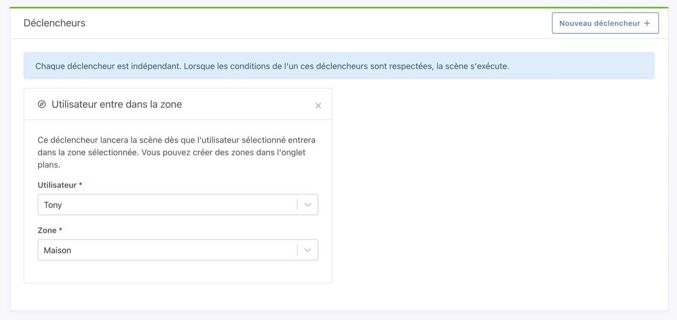
Task: Click the trigger card title text
Action: pos(116,104)
